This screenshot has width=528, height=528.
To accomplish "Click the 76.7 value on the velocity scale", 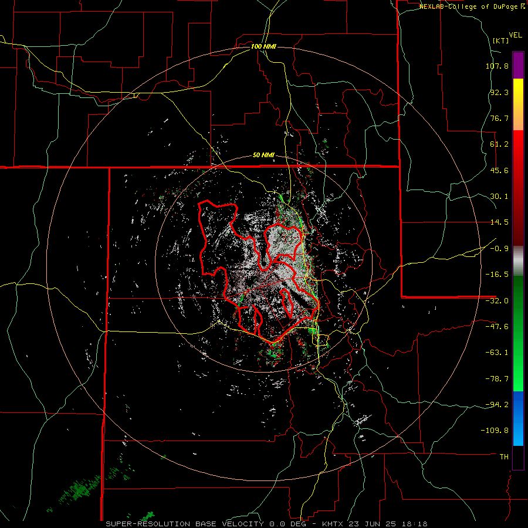I will (x=499, y=118).
